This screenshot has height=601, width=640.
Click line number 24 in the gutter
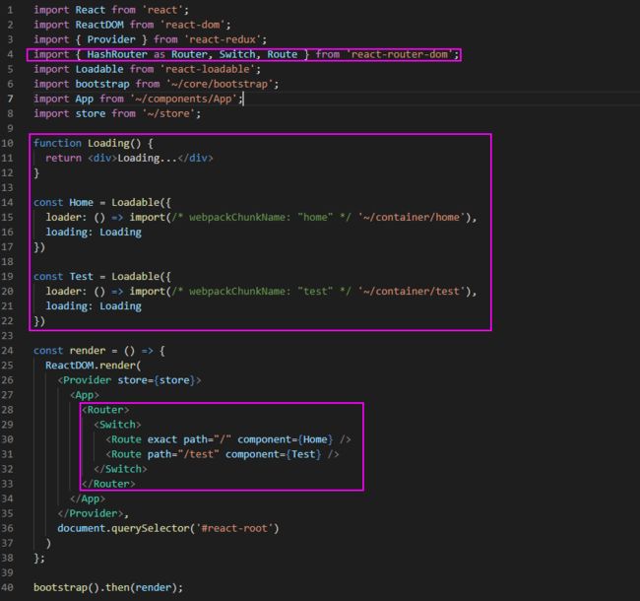click(7, 351)
